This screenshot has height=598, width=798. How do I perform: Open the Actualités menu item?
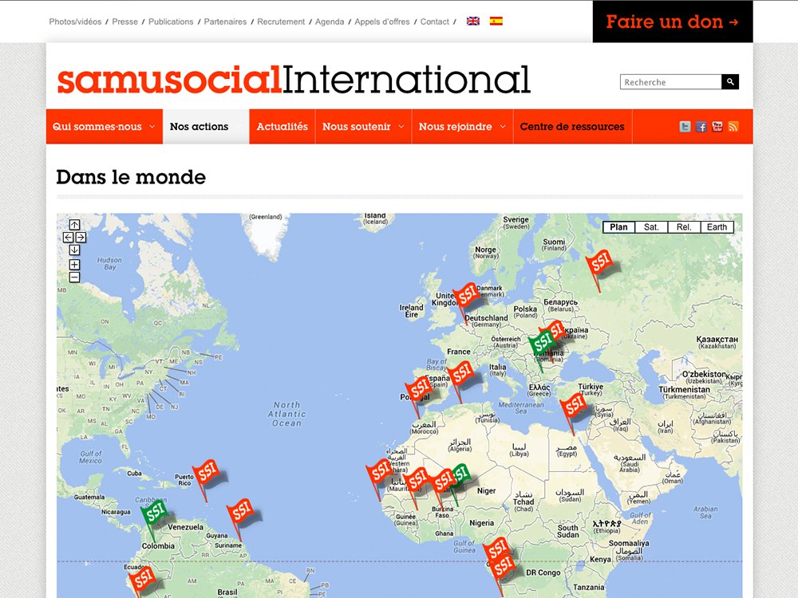click(x=282, y=127)
